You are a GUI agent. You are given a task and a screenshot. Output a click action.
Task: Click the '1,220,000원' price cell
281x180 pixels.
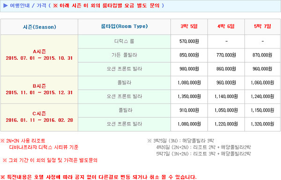click(226, 124)
